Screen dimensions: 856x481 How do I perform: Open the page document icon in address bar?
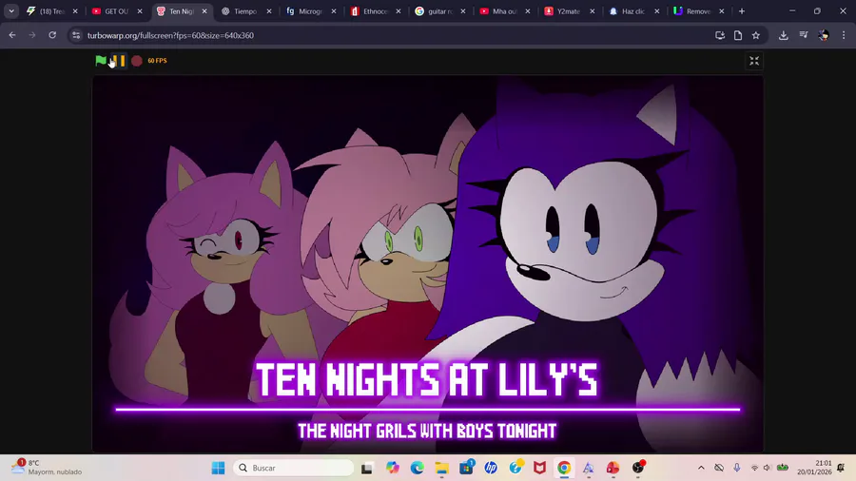pyautogui.click(x=738, y=35)
